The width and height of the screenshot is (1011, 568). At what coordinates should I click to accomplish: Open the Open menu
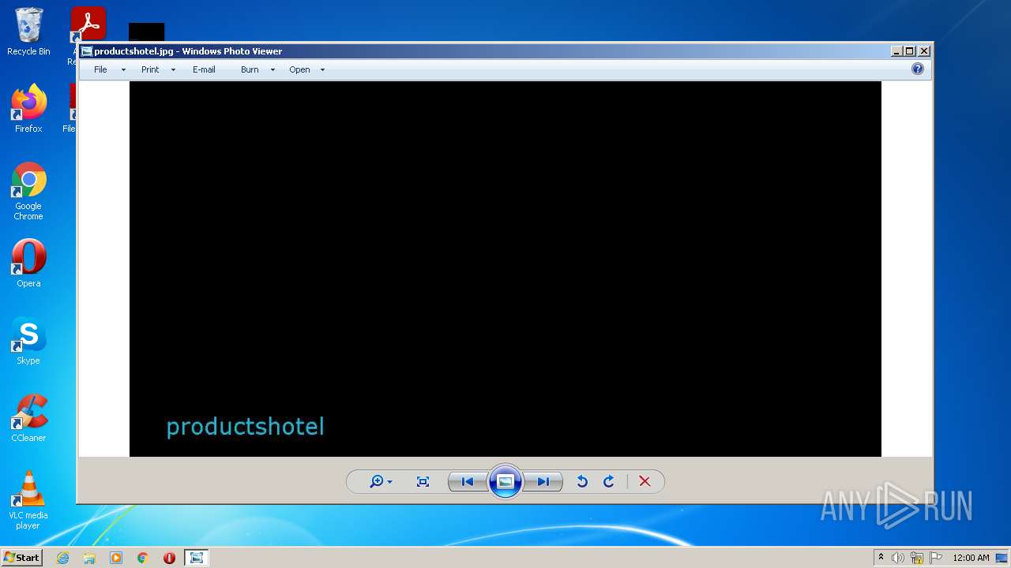299,69
